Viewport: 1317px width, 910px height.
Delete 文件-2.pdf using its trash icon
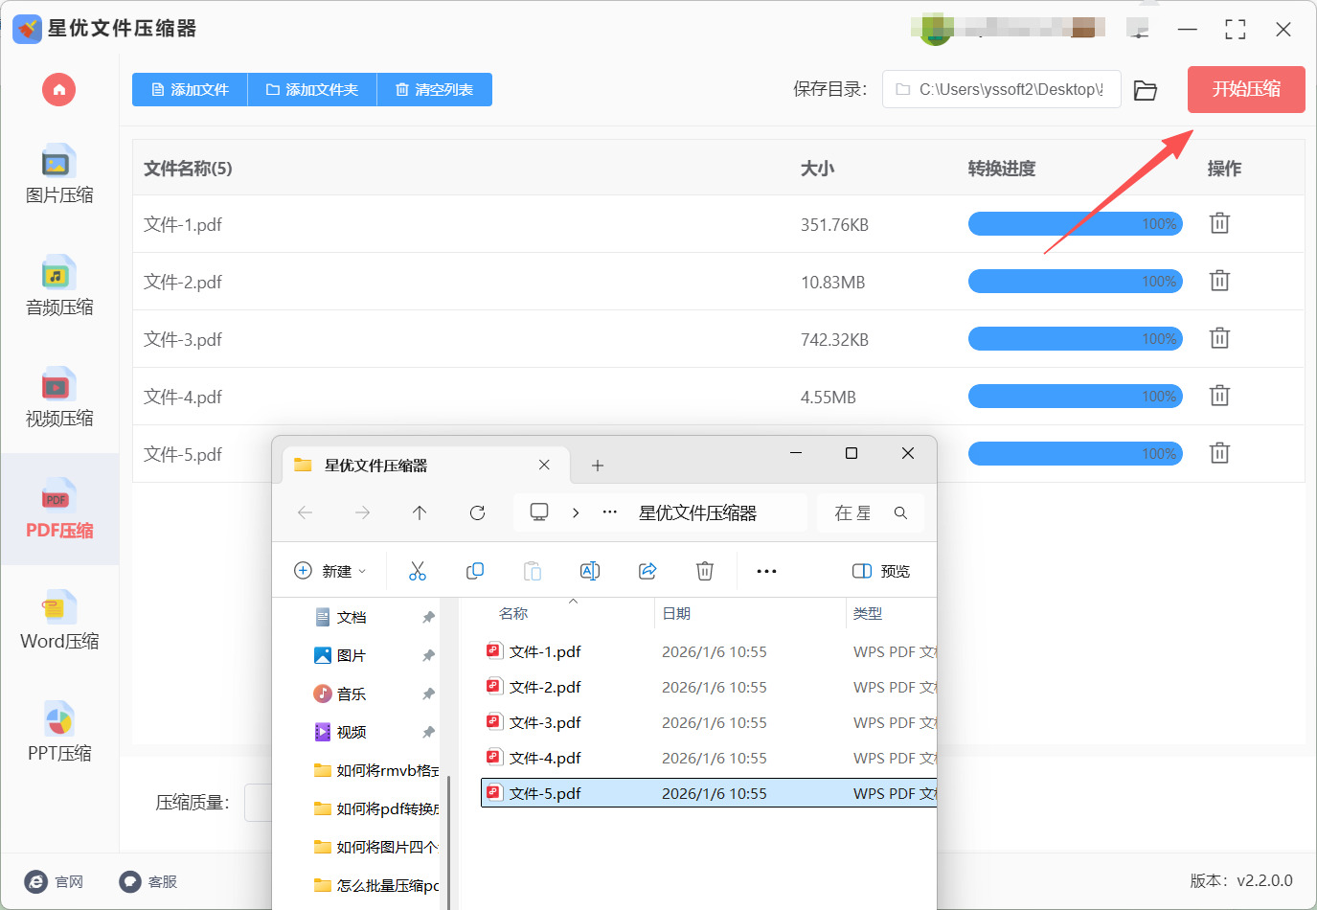tap(1219, 281)
